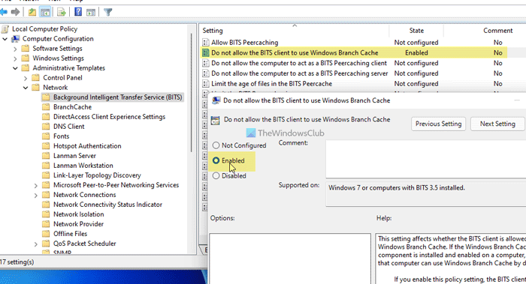Click the Help description text box
The height and width of the screenshot is (284, 526).
451,259
